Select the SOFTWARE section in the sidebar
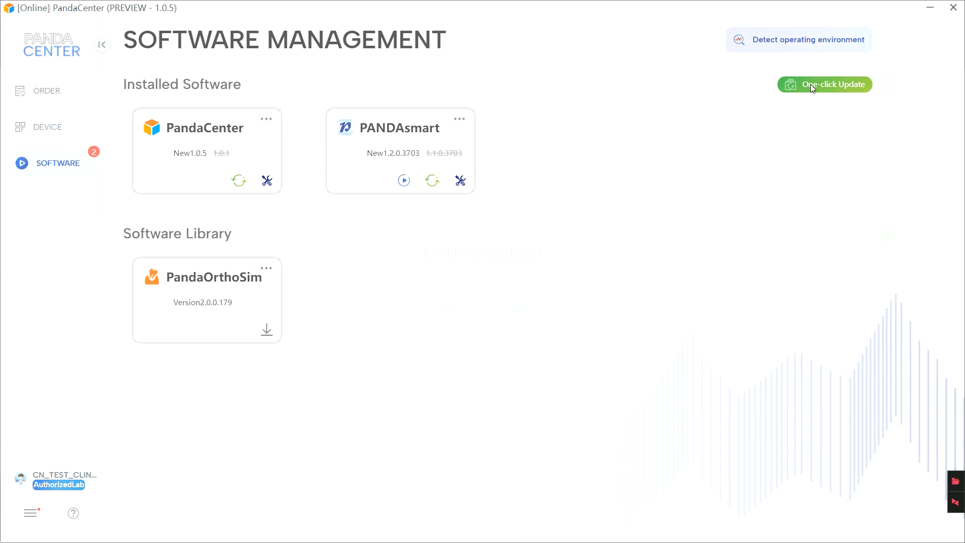The height and width of the screenshot is (543, 965). (x=48, y=163)
